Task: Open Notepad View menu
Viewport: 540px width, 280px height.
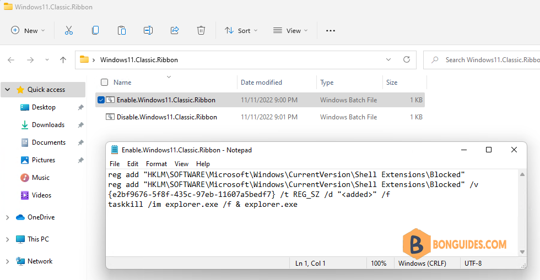Action: [x=181, y=164]
